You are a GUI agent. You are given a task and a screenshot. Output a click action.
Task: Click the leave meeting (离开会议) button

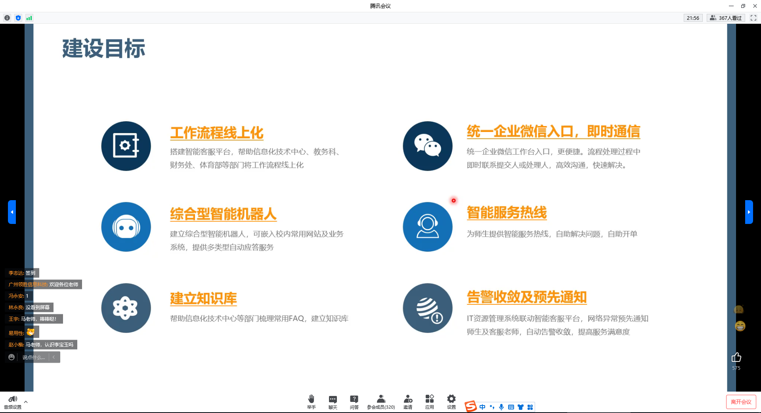[x=741, y=402]
